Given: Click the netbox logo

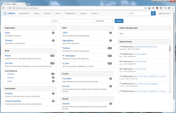Looking at the screenshot, I should click(x=9, y=13).
